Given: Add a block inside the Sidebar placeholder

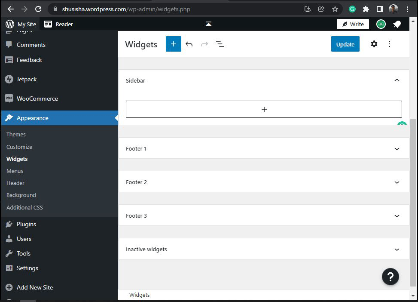Looking at the screenshot, I should (x=263, y=109).
